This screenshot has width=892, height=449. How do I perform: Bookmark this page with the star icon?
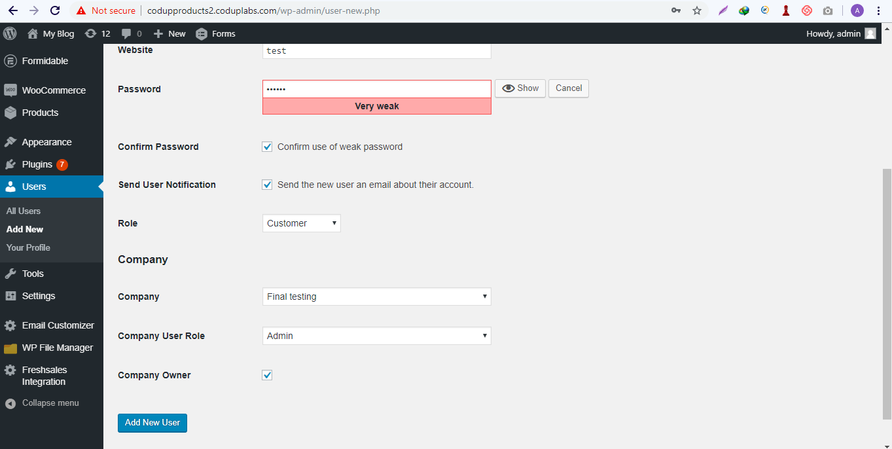point(697,10)
